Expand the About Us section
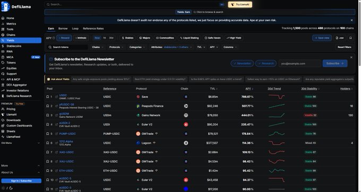Image resolution: width=361 pixels, height=192 pixels. point(21,172)
